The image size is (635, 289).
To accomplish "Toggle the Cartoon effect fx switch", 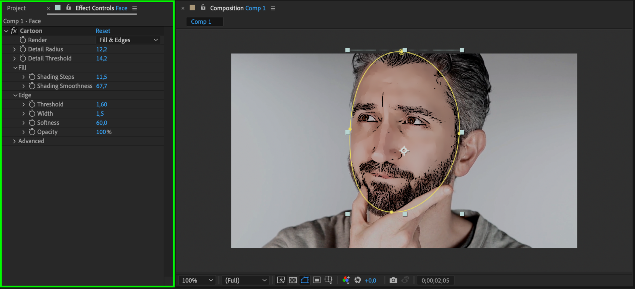I will (14, 31).
